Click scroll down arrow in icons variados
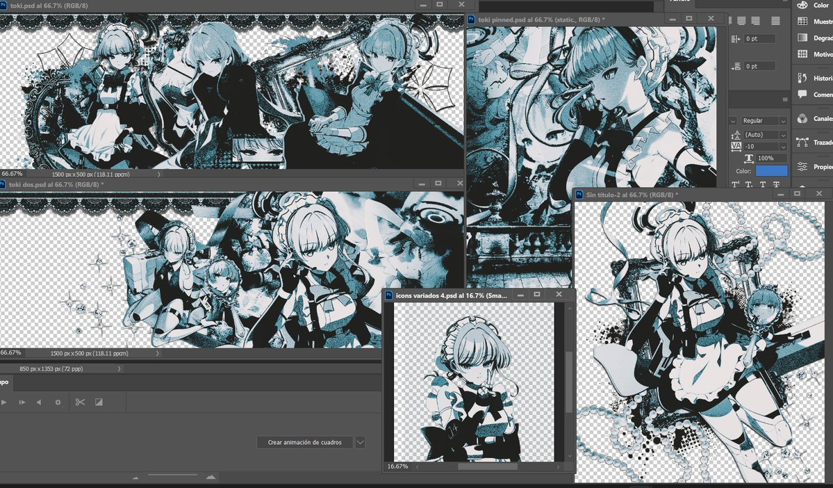Viewport: 833px width, 488px height. coord(570,456)
